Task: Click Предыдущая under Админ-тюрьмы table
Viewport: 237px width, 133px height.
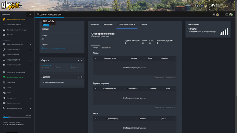Action: pyautogui.click(x=159, y=108)
